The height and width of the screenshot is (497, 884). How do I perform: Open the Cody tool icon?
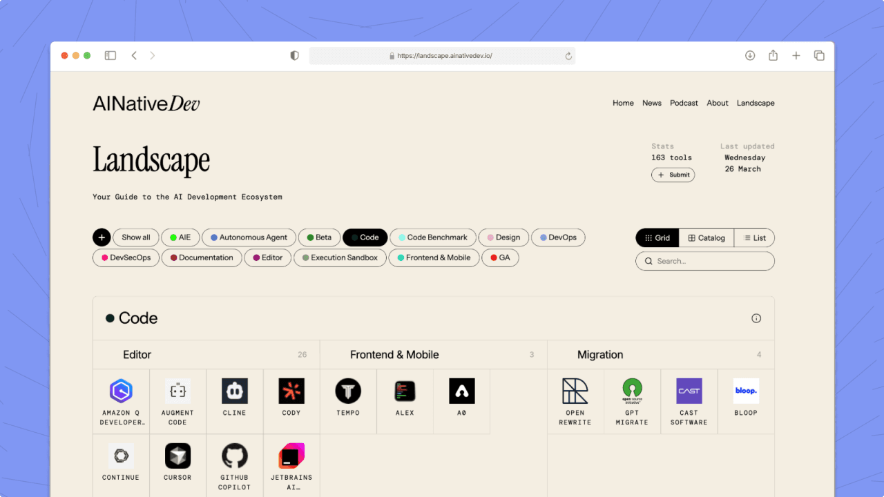(291, 391)
